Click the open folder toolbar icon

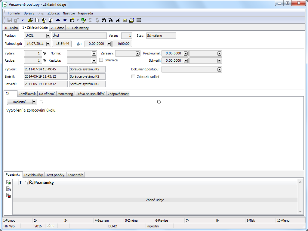(30, 20)
